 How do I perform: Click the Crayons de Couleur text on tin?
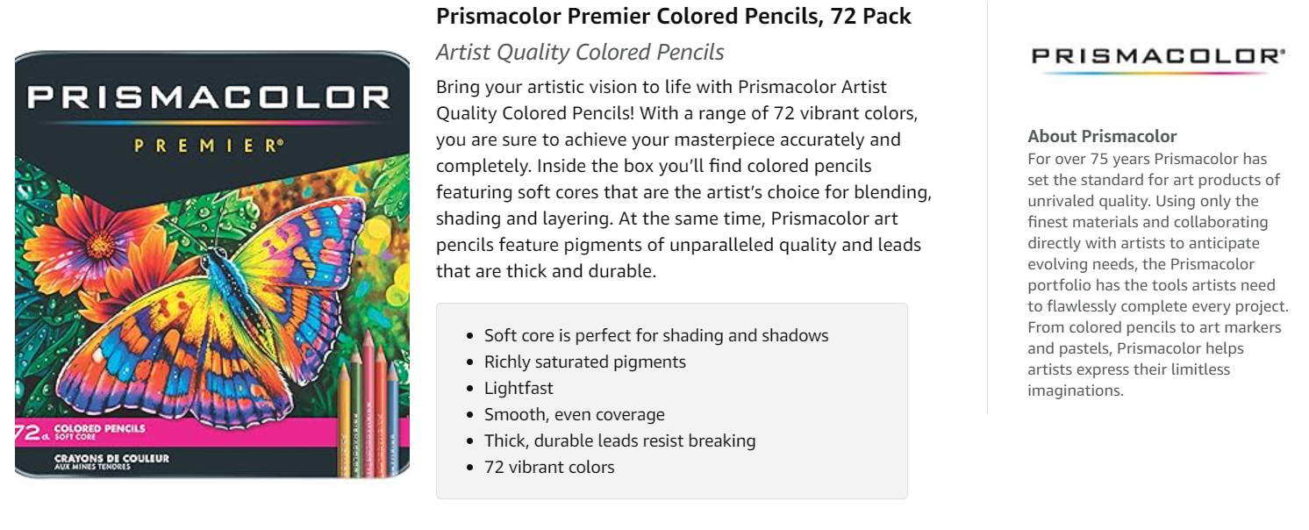pos(111,460)
